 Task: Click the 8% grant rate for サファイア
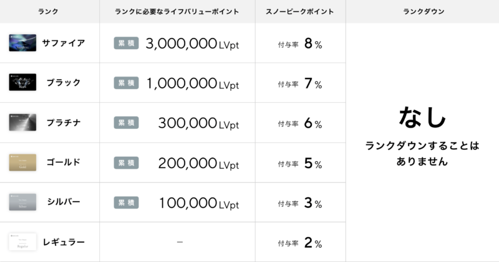tap(313, 44)
